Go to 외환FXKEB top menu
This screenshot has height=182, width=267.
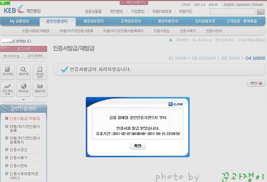coord(162,12)
